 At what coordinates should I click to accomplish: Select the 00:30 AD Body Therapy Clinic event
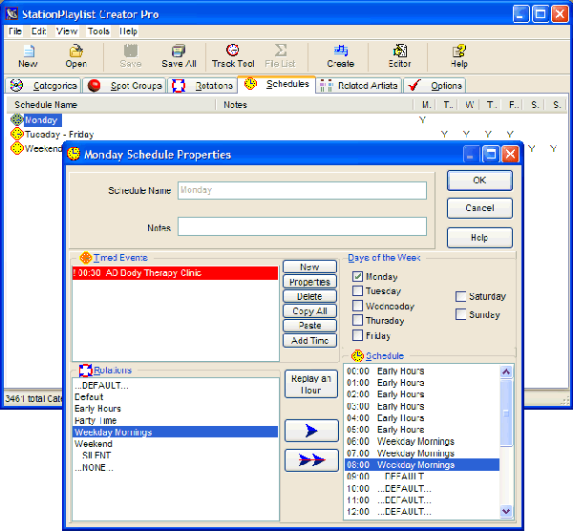coord(175,272)
